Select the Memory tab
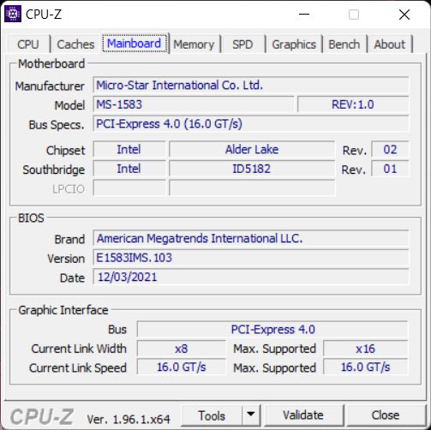Screen dimensions: 431x430 pyautogui.click(x=194, y=45)
